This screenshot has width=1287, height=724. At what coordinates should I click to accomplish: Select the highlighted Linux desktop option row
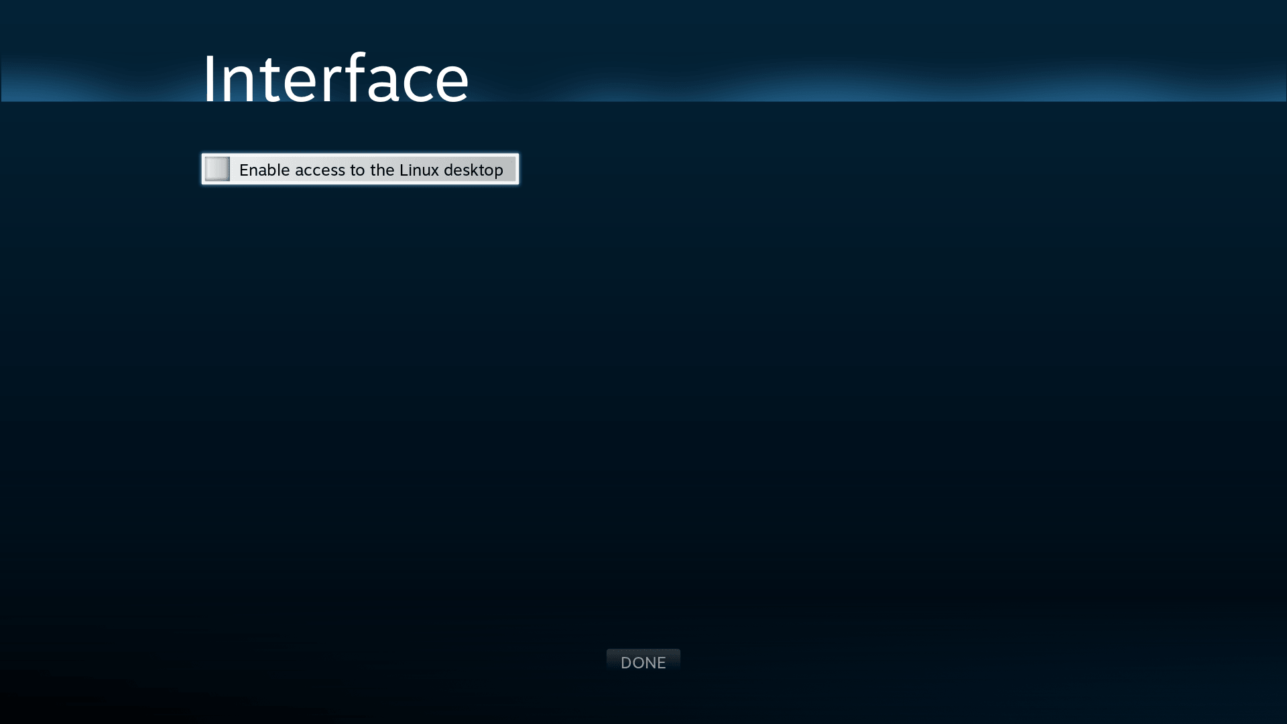(x=360, y=169)
